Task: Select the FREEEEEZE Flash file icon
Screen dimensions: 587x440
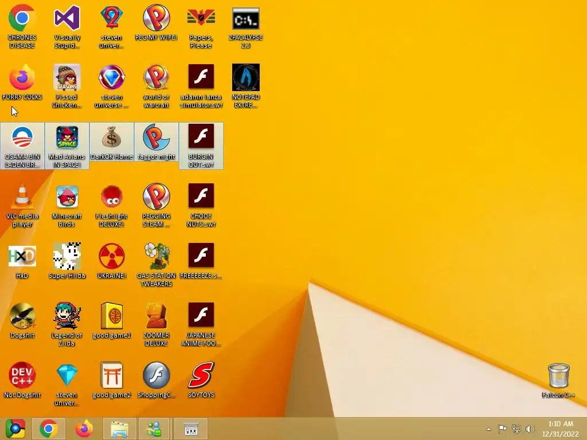Action: coord(201,261)
